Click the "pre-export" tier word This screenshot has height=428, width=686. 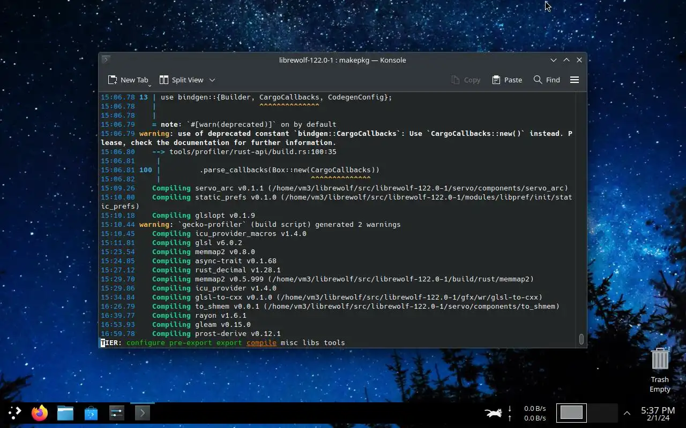pos(191,342)
